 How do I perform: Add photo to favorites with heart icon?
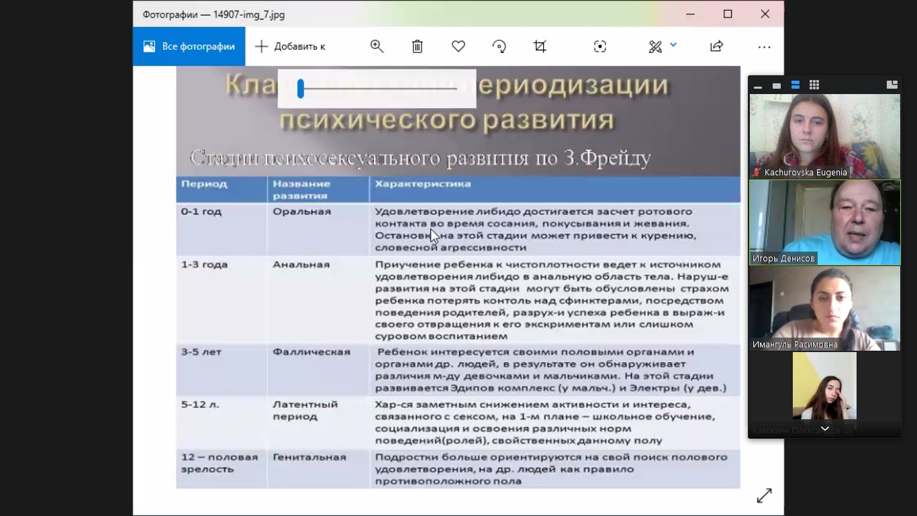[458, 46]
